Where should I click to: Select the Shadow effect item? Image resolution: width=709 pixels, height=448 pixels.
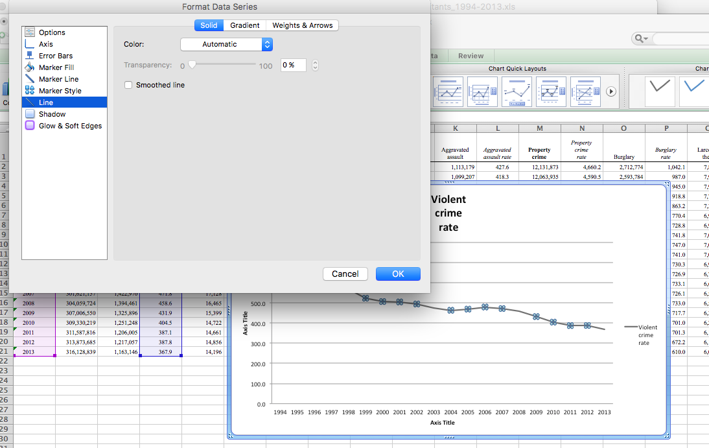[x=52, y=114]
